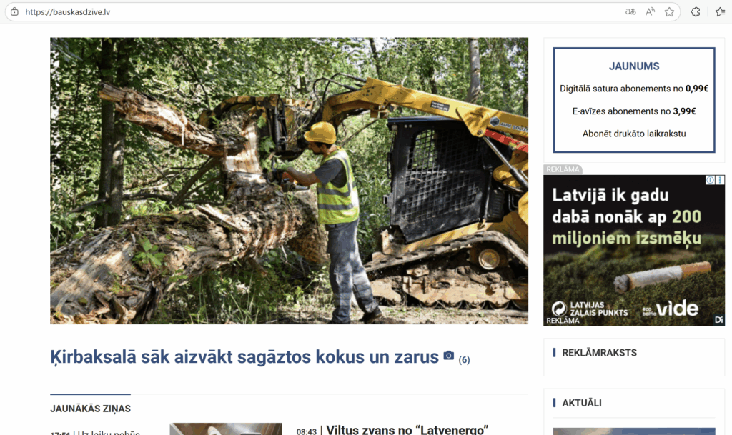Click the vide brand logo on the advertisement

point(675,307)
